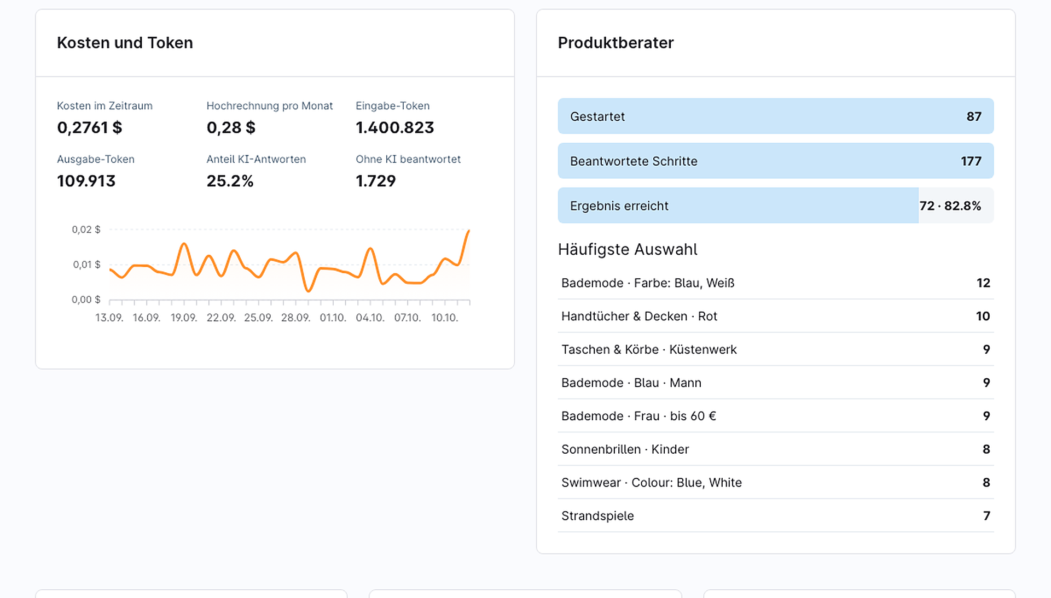This screenshot has width=1051, height=598.
Task: Click the 19.09. date axis label
Action: pyautogui.click(x=183, y=318)
